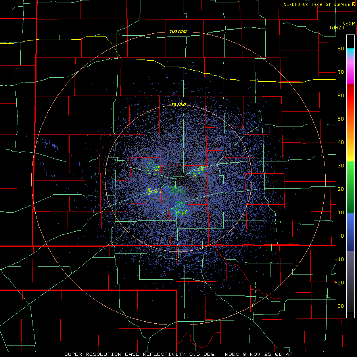Click the 10 dBZ value on the scale
The width and height of the screenshot is (357, 357).
(341, 213)
